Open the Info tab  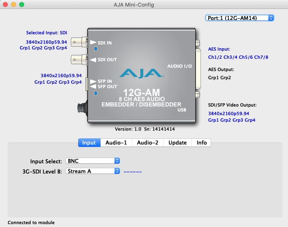coord(202,142)
